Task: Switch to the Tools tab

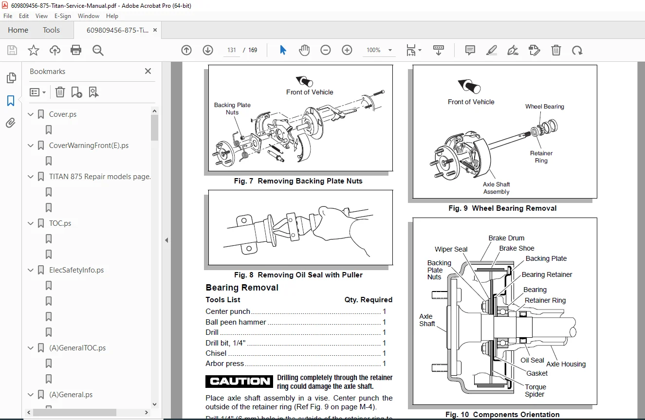Action: pyautogui.click(x=51, y=30)
